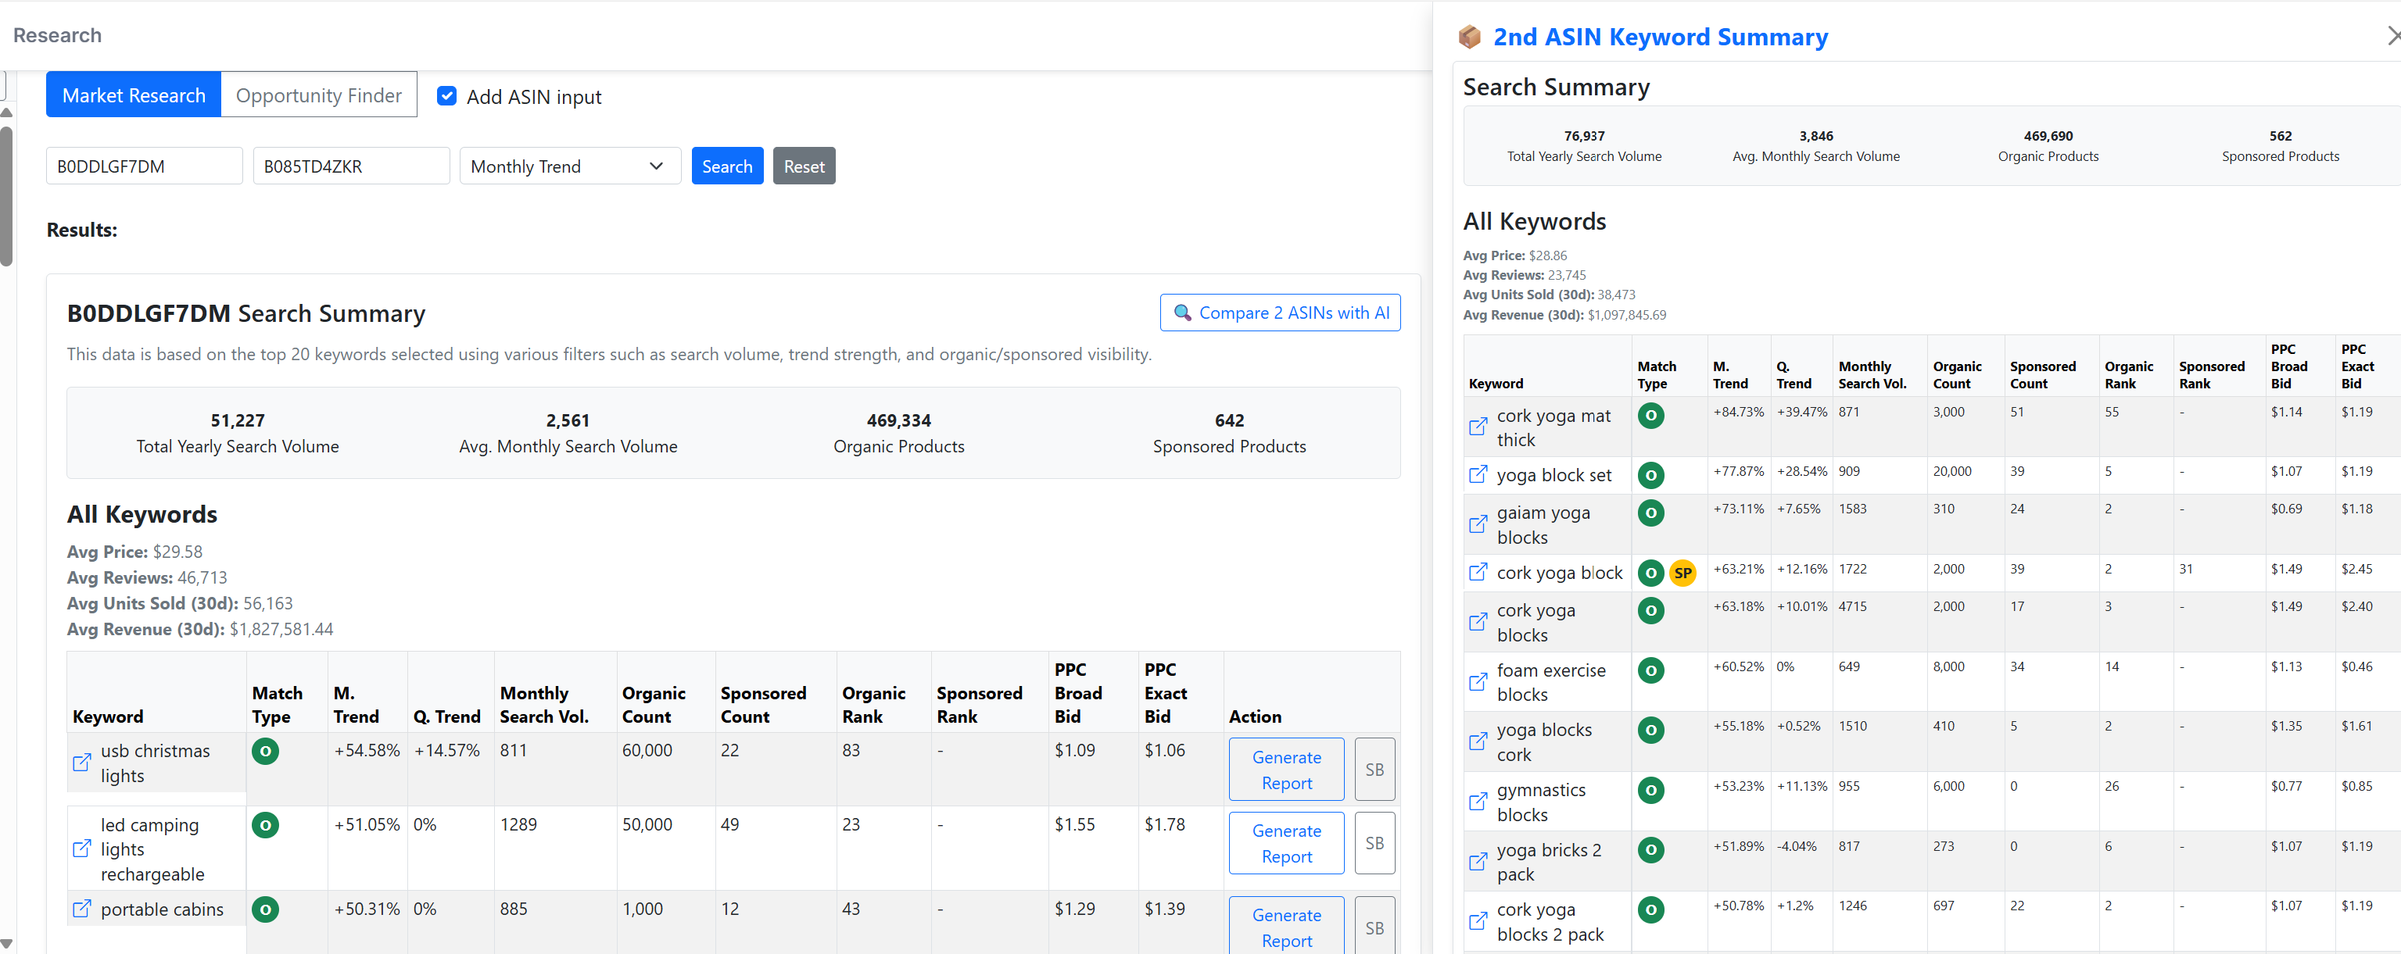Generate Report for portable cabins
This screenshot has width=2401, height=954.
tap(1286, 926)
